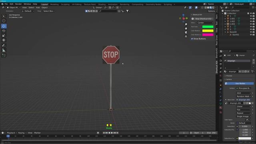Open the Dock Center dropdown

pyautogui.click(x=205, y=23)
